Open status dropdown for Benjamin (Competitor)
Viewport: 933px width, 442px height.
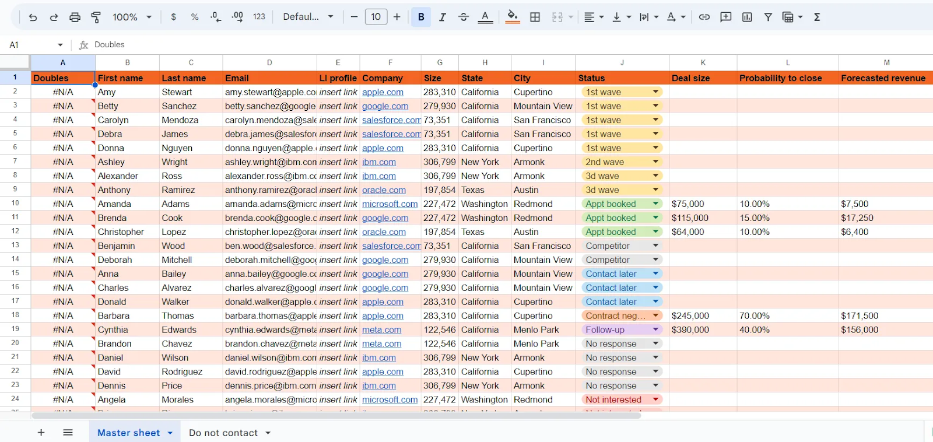tap(655, 246)
